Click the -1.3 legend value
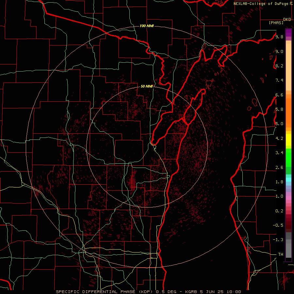This screenshot has height=294, width=294. pyautogui.click(x=278, y=240)
